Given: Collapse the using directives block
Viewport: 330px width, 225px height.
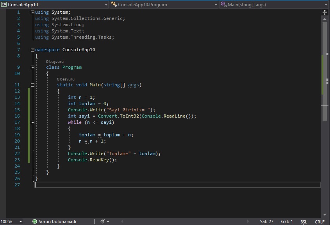Looking at the screenshot, I should pos(32,12).
